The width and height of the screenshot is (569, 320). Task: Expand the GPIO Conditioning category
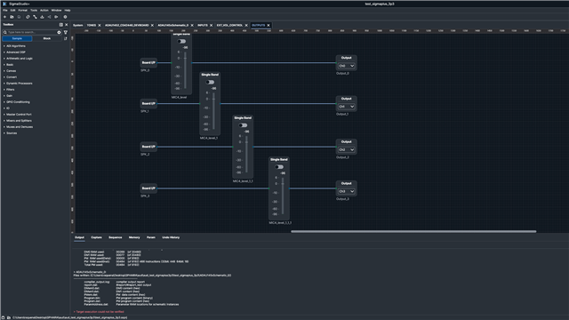pyautogui.click(x=4, y=102)
